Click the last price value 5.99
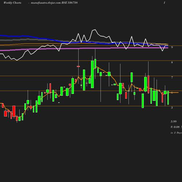 [174, 122]
